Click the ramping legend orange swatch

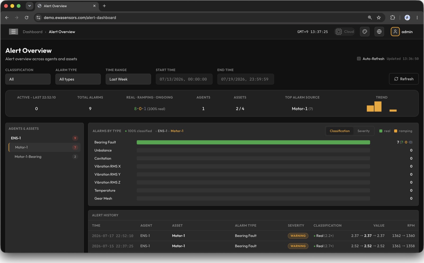(x=395, y=131)
